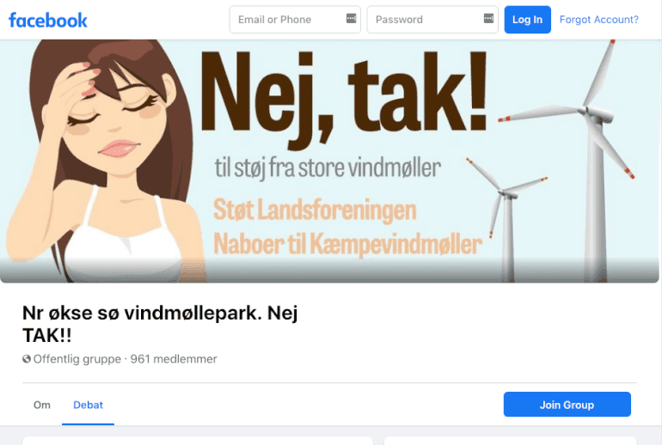
Task: Click the 'til støj fra store vindmøller' text
Action: tap(328, 168)
